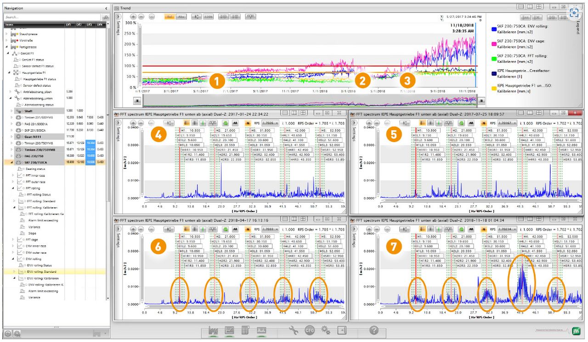Click green swatch for FFT rolling legend

click(x=493, y=58)
